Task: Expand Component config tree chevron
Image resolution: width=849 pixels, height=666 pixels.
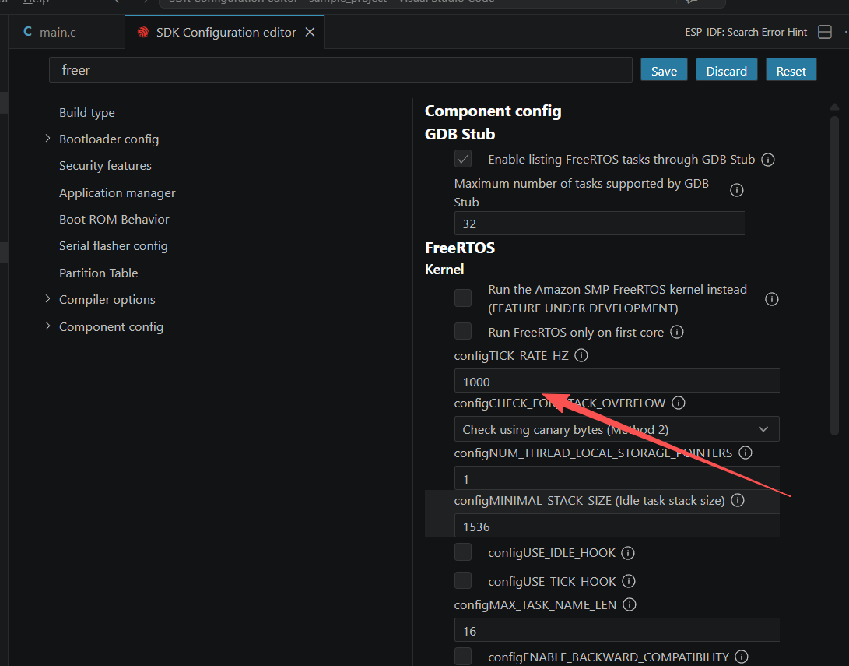Action: [x=47, y=326]
